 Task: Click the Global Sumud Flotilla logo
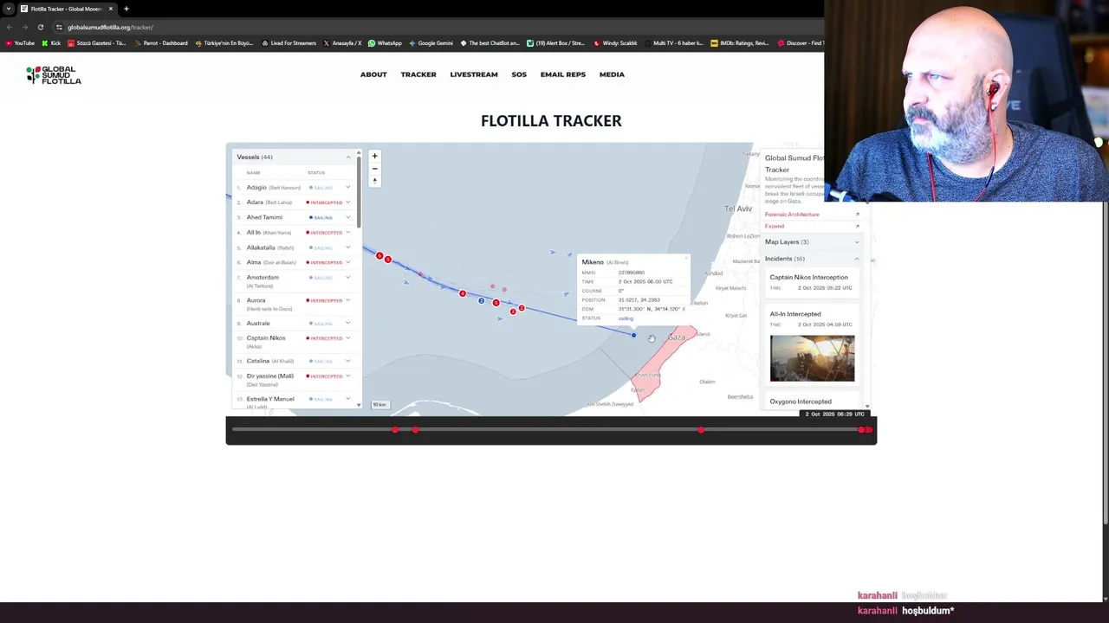pyautogui.click(x=54, y=75)
